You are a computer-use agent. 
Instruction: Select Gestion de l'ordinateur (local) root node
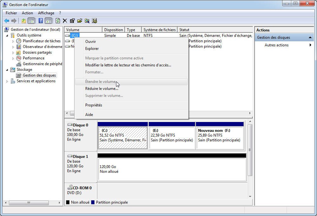[36, 30]
